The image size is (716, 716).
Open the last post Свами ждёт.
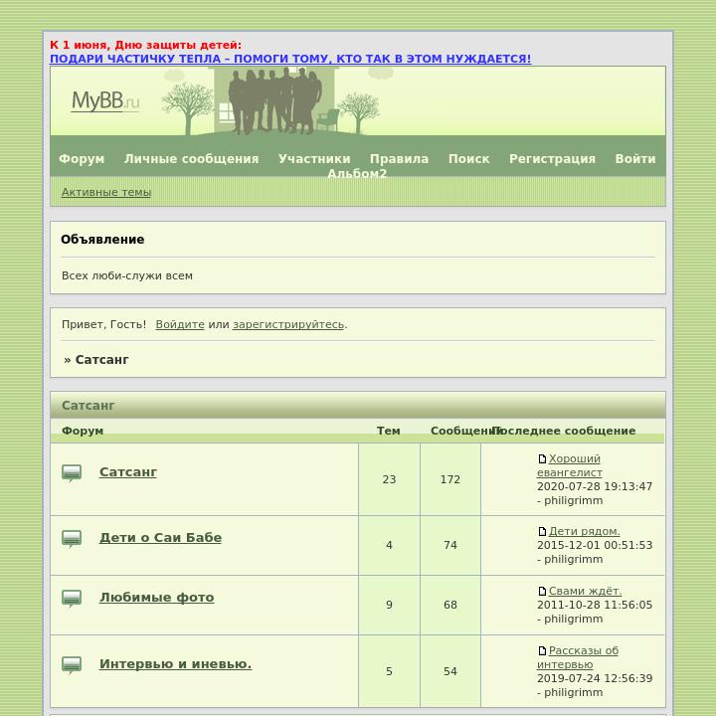[585, 592]
